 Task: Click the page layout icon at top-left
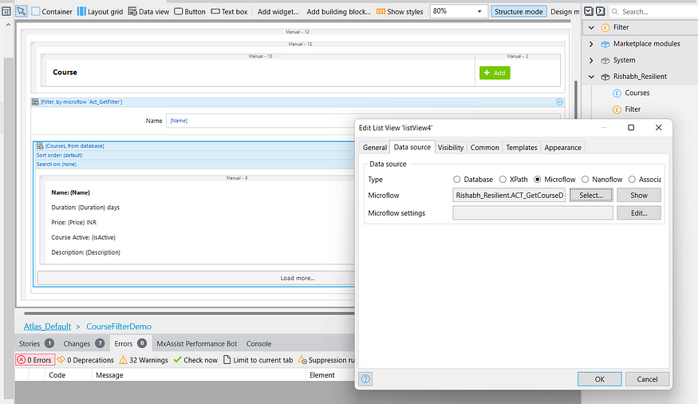tap(6, 11)
